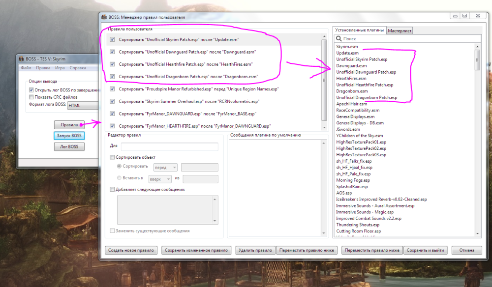Click the 'Для' rule target field
The height and width of the screenshot is (287, 492).
169,146
